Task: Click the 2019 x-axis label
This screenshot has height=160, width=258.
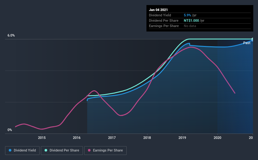Action: (182, 138)
